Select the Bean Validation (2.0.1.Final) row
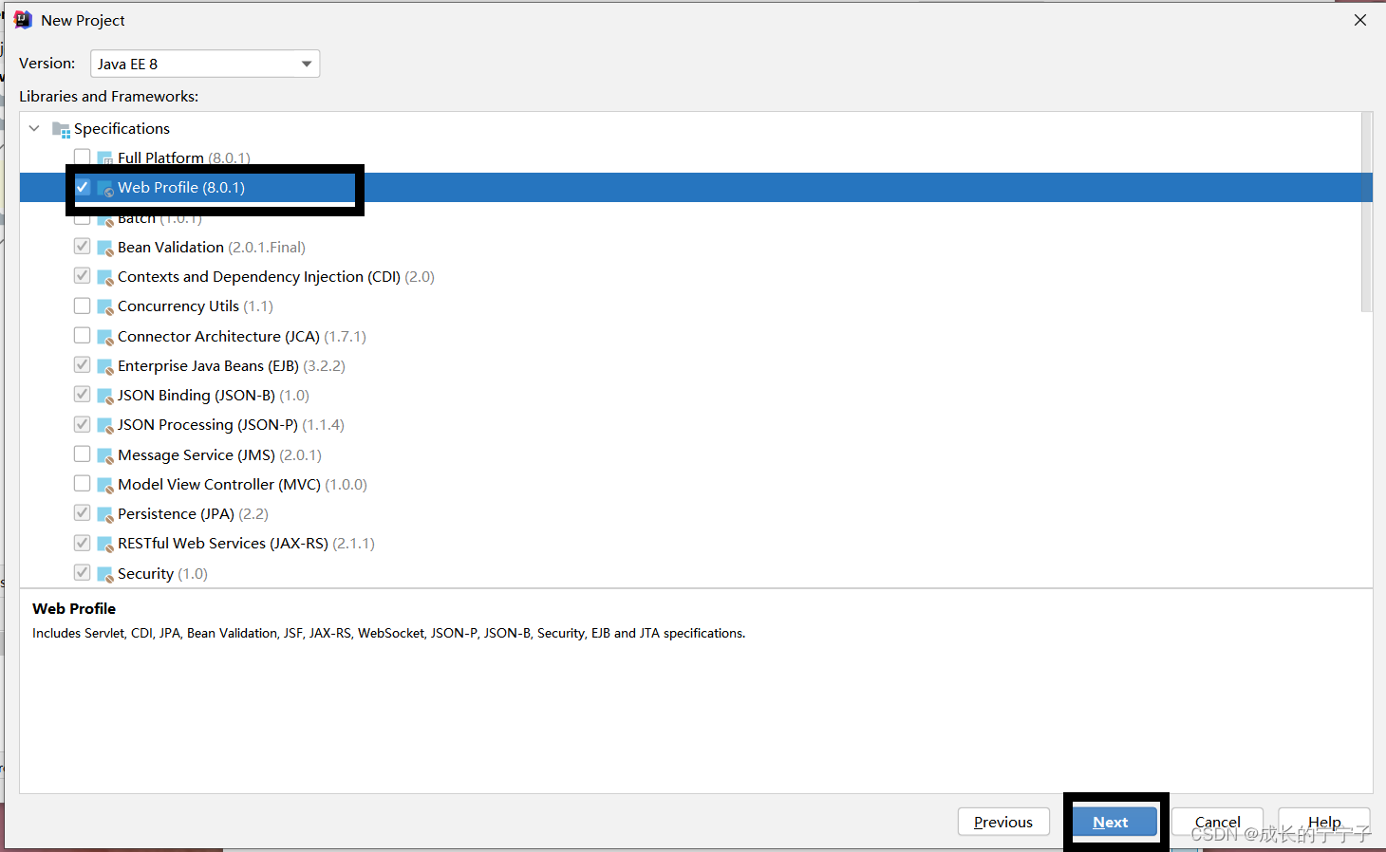This screenshot has height=852, width=1386. (696, 247)
